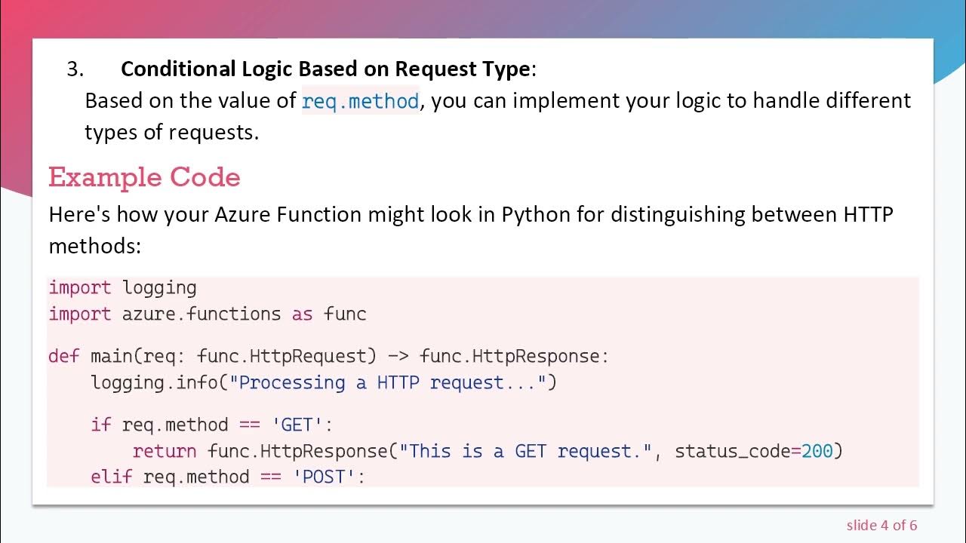Click the Conditional Logic Based on Request Type title
This screenshot has height=543, width=966.
(325, 69)
